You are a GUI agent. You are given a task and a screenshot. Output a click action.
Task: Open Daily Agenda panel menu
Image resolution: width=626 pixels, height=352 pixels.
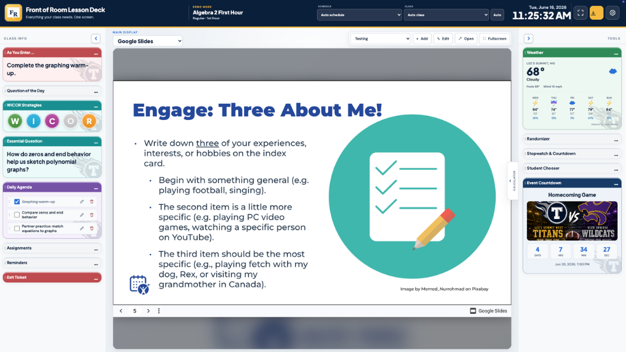pos(96,187)
